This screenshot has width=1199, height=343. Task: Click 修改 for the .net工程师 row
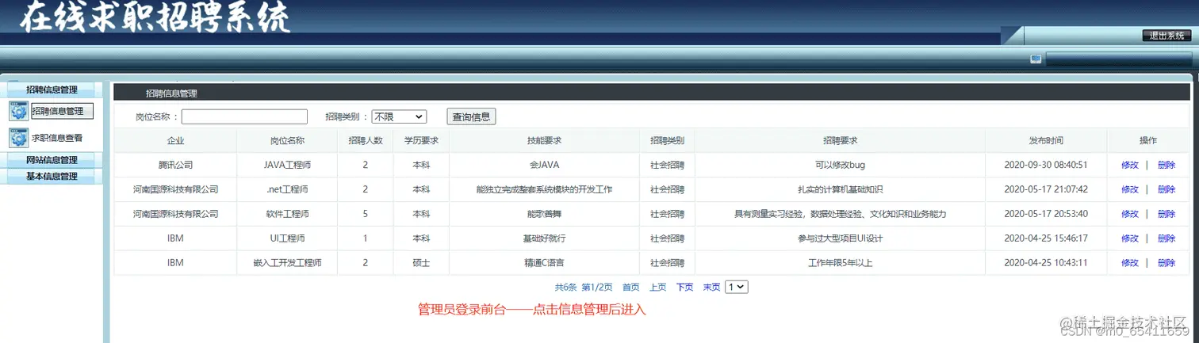click(x=1130, y=190)
